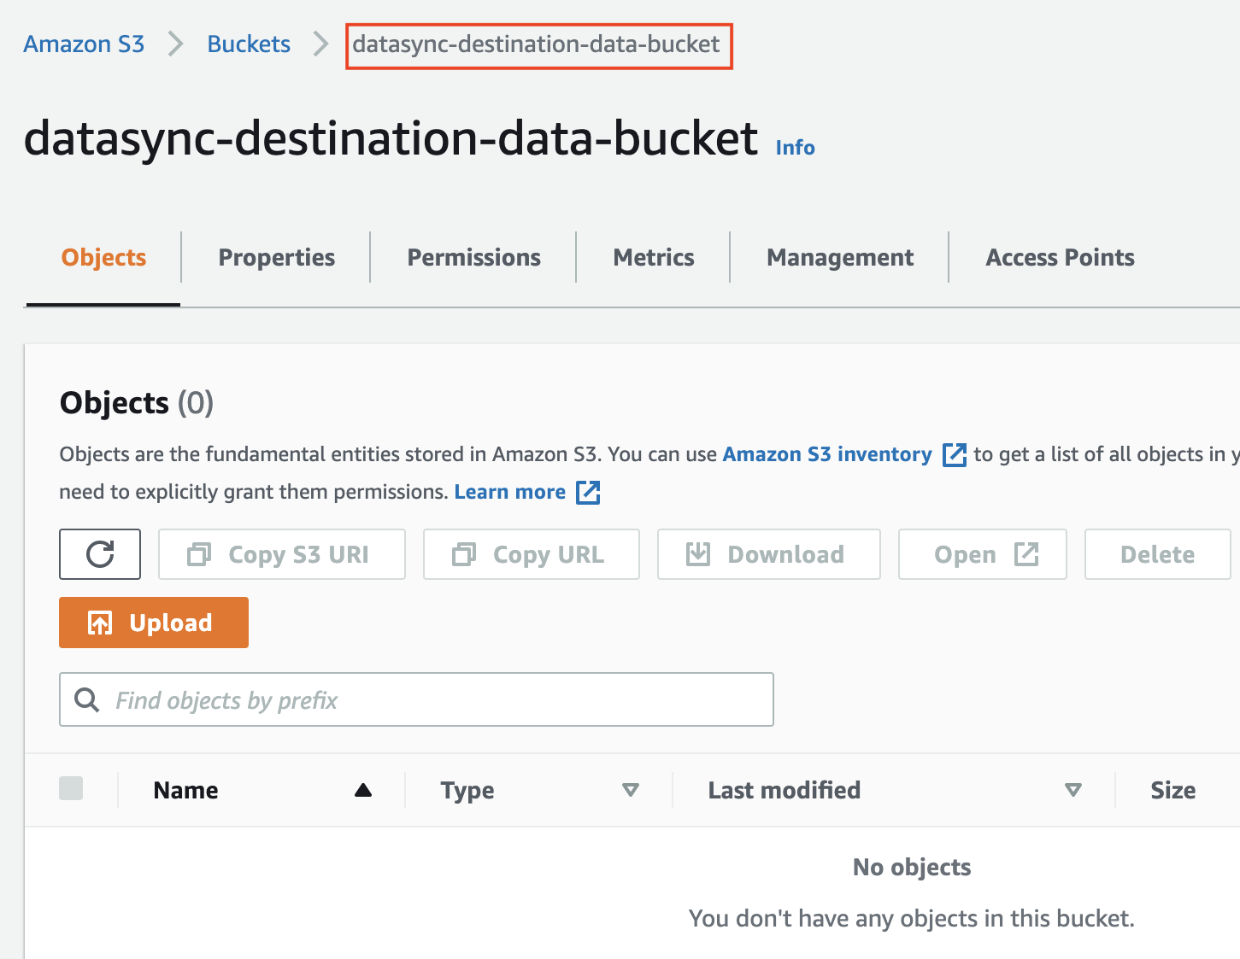Click the orange Upload button
1240x959 pixels.
click(x=154, y=623)
